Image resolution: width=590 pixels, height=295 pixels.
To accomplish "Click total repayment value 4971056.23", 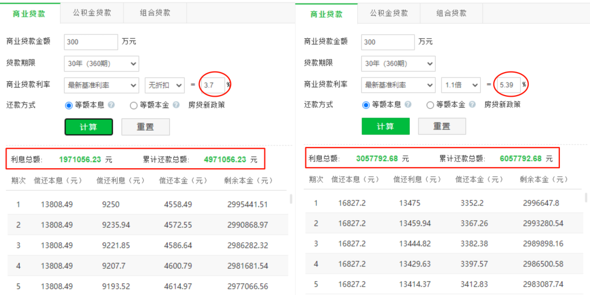I will pyautogui.click(x=225, y=160).
